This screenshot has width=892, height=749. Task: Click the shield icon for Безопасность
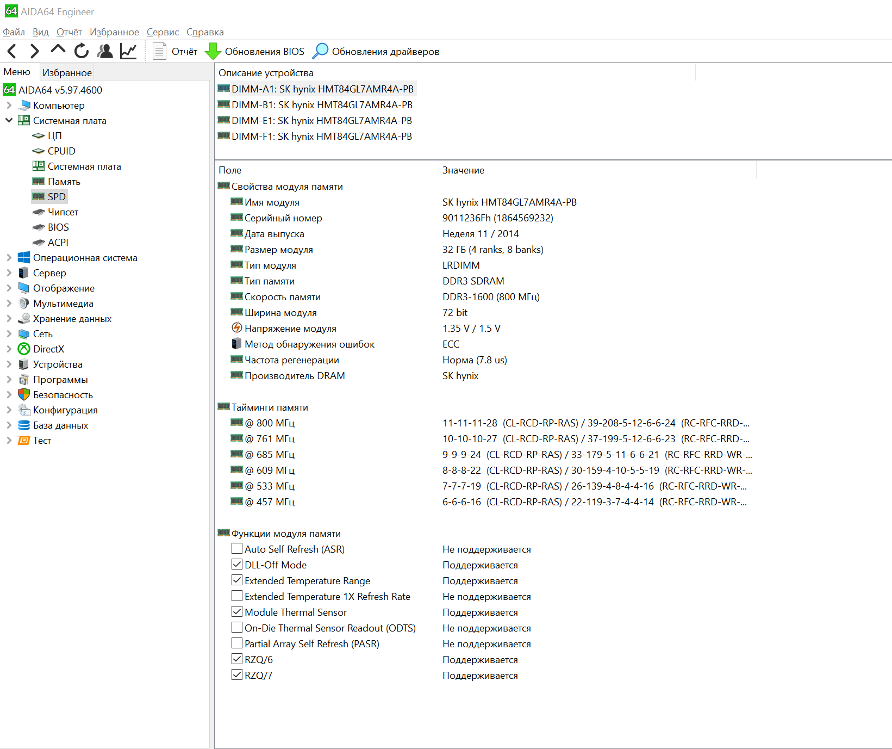24,395
